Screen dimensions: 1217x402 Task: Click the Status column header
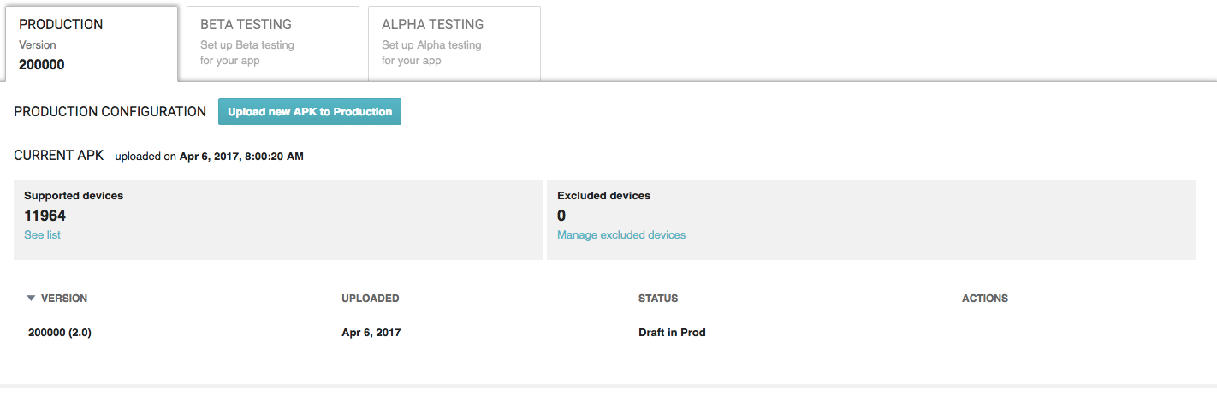pyautogui.click(x=657, y=299)
